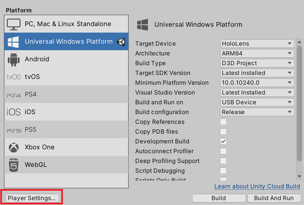Click the iOS platform icon
304x205 pixels.
[14, 112]
